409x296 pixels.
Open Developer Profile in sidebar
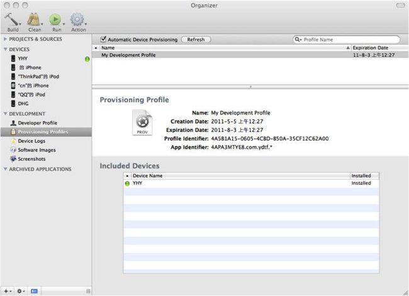(46, 123)
